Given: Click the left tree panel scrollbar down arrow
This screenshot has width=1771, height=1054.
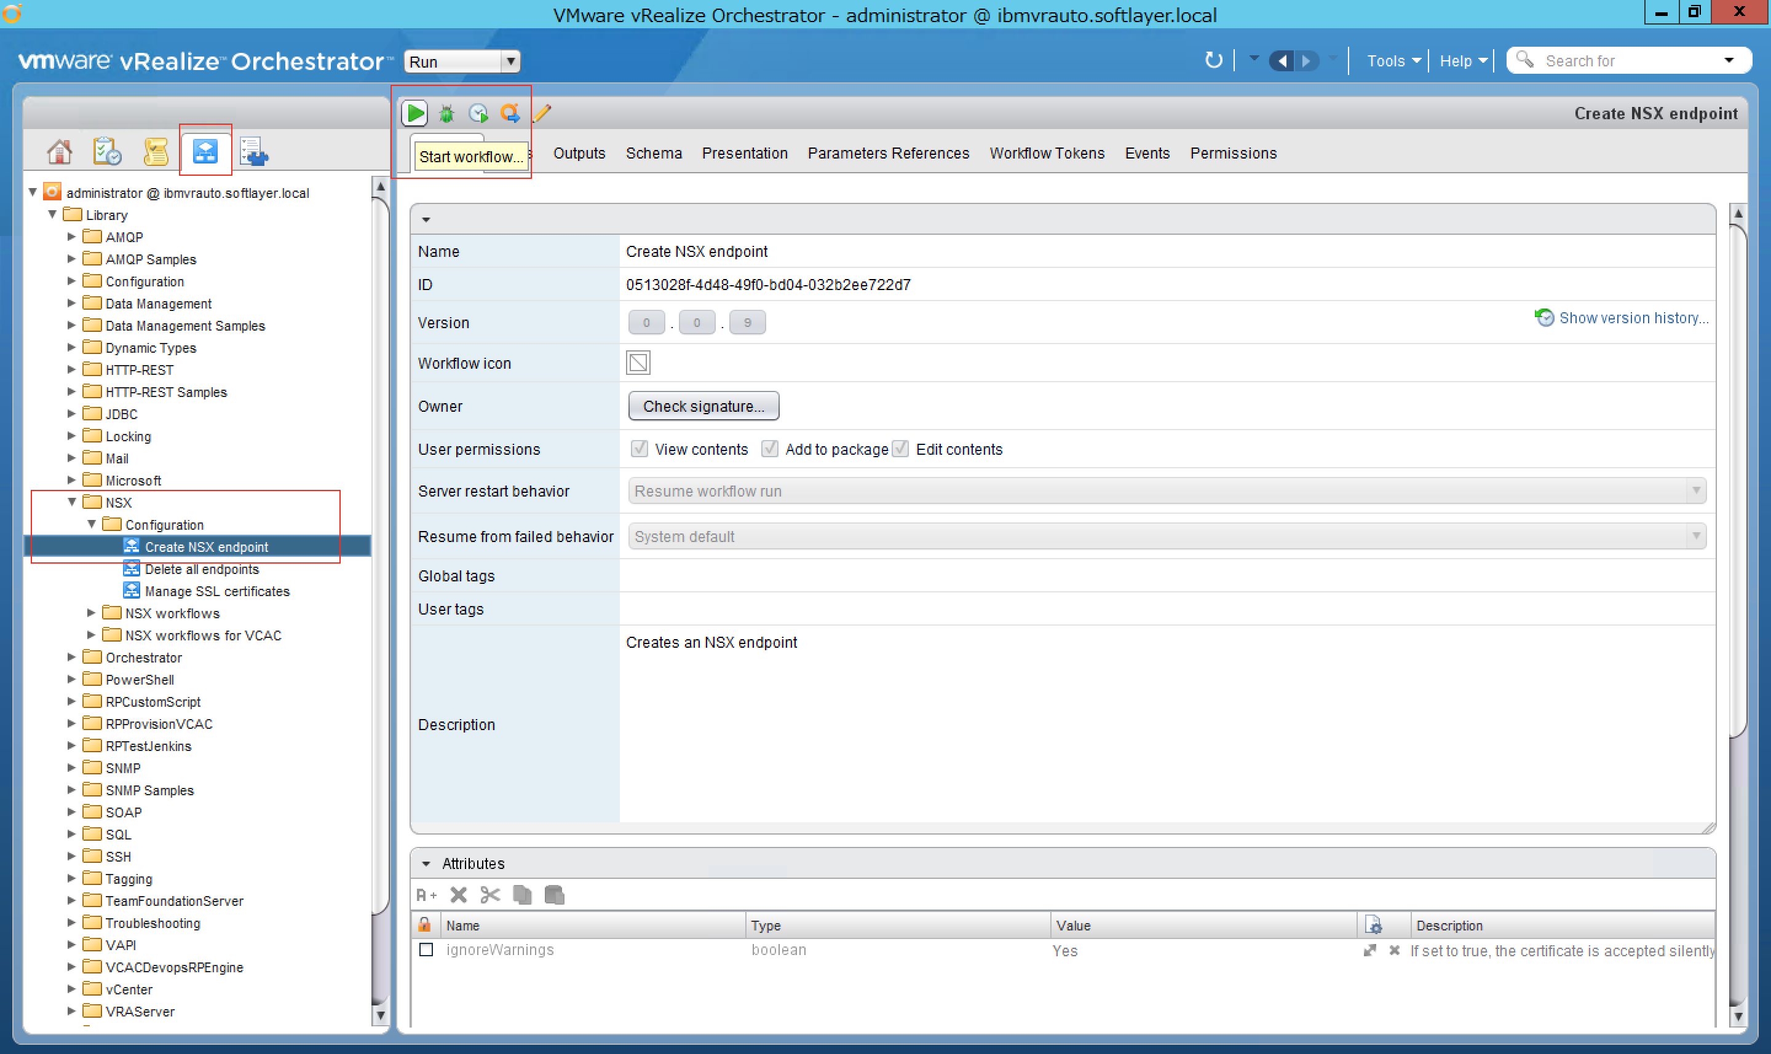Looking at the screenshot, I should (380, 1015).
